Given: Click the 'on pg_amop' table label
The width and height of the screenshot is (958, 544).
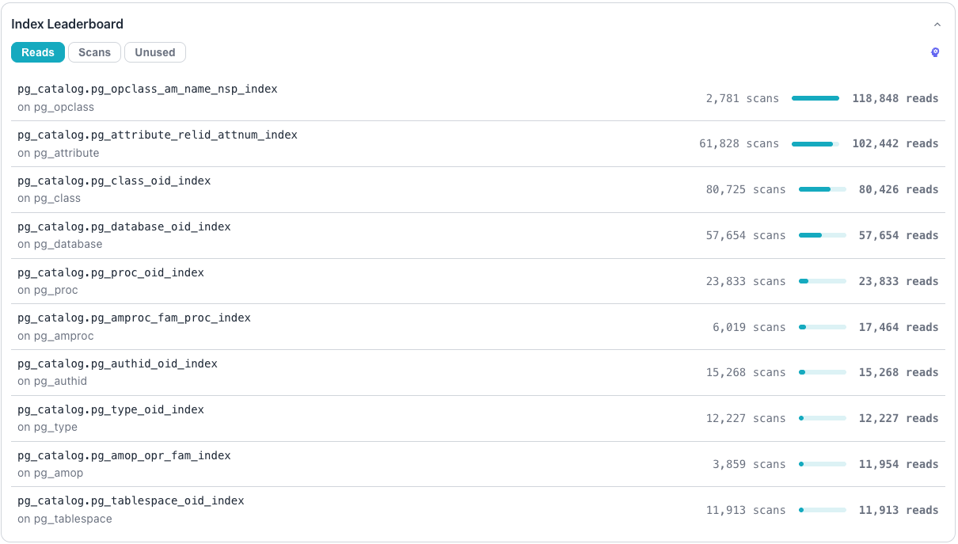Looking at the screenshot, I should tap(50, 473).
